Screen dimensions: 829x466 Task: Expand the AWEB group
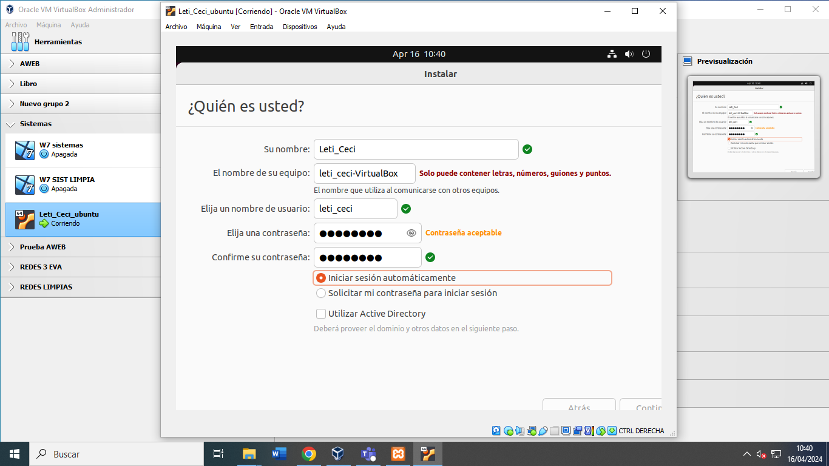12,64
